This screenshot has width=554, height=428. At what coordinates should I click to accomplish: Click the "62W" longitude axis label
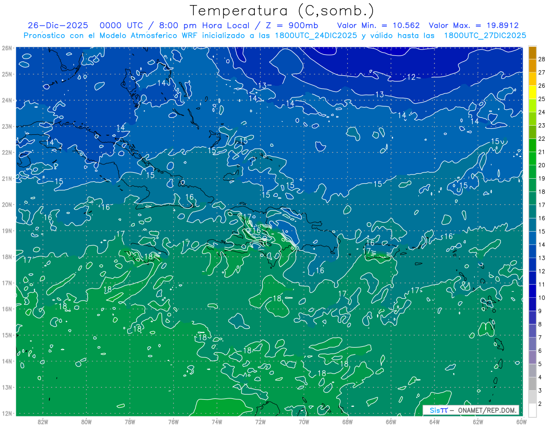[478, 422]
